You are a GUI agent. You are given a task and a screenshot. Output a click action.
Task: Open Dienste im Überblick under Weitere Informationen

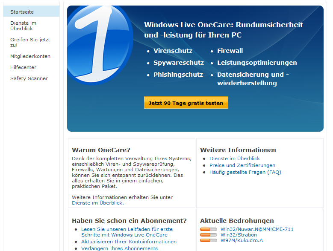234,159
